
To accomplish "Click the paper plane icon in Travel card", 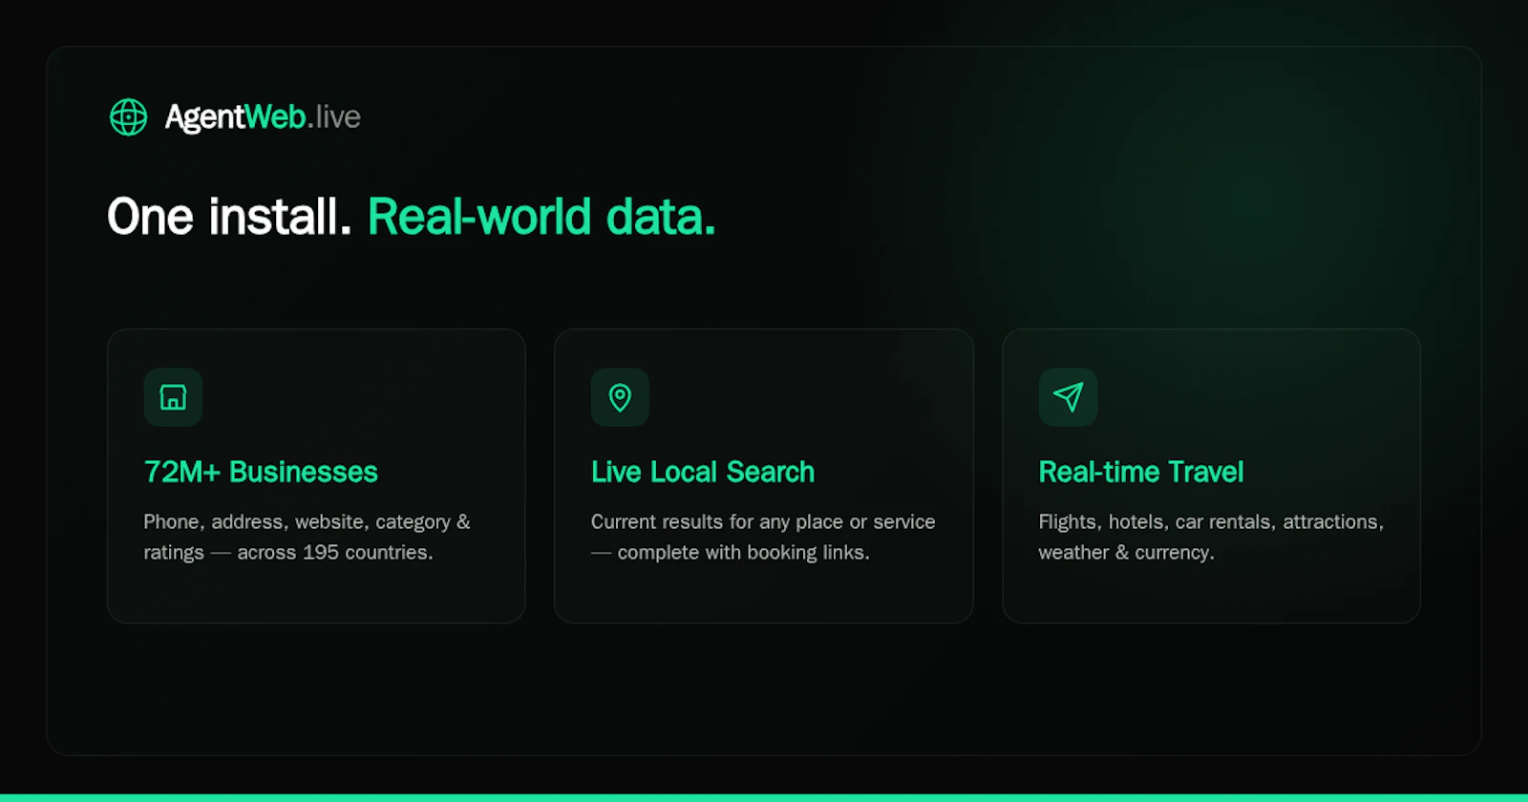I will tap(1068, 397).
